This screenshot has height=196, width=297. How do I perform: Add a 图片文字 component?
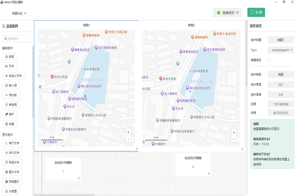click(12, 172)
